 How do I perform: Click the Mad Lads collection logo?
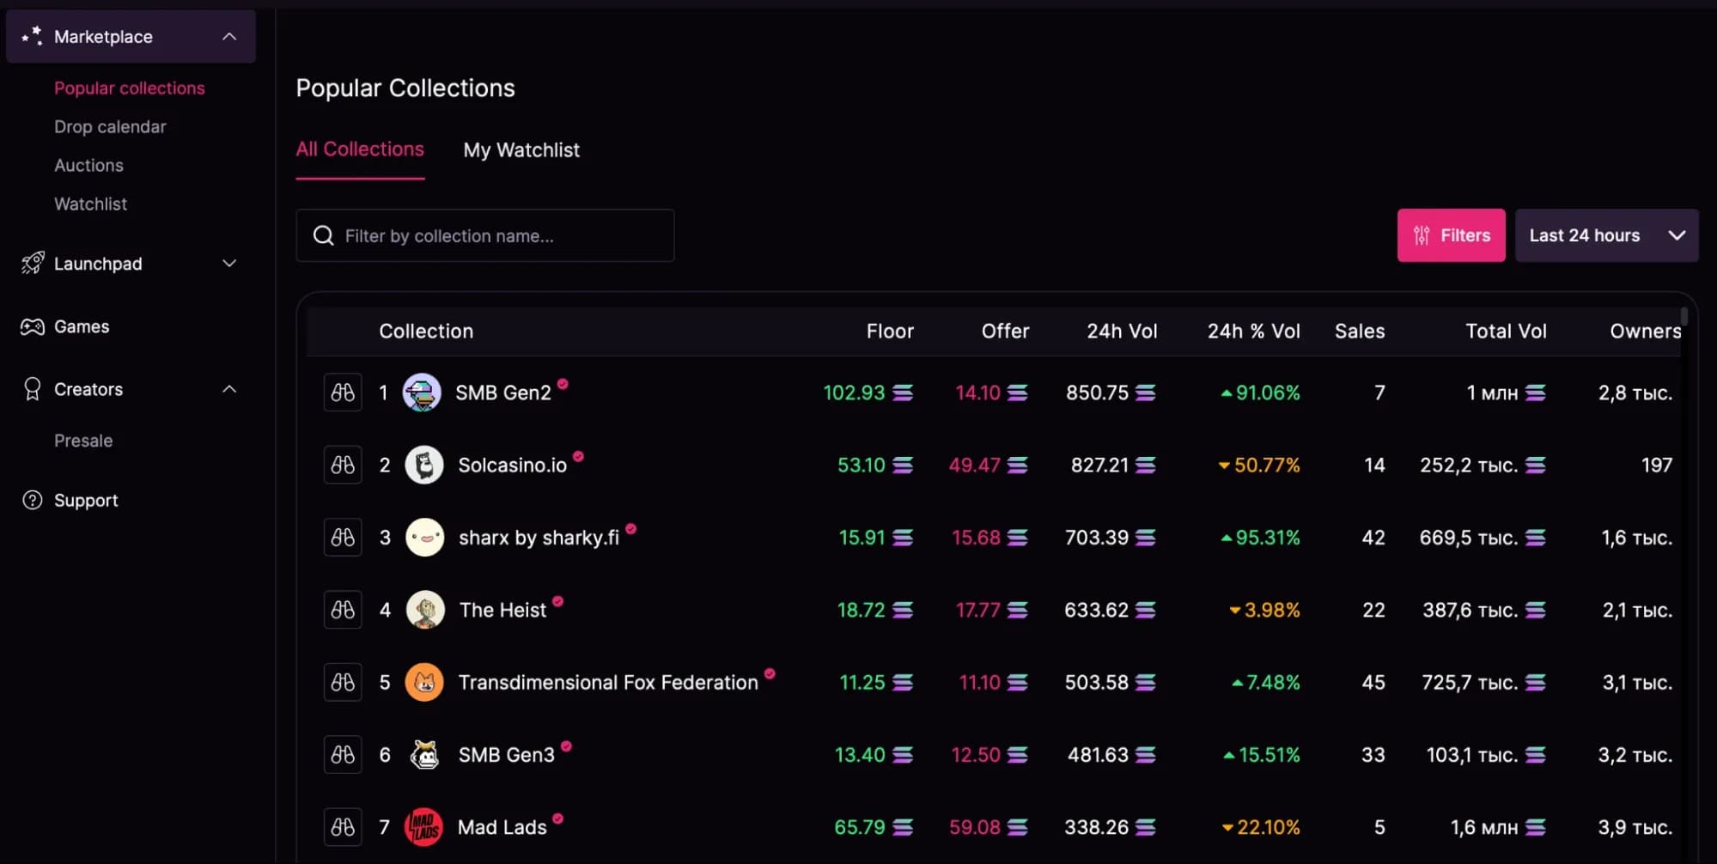pos(423,826)
